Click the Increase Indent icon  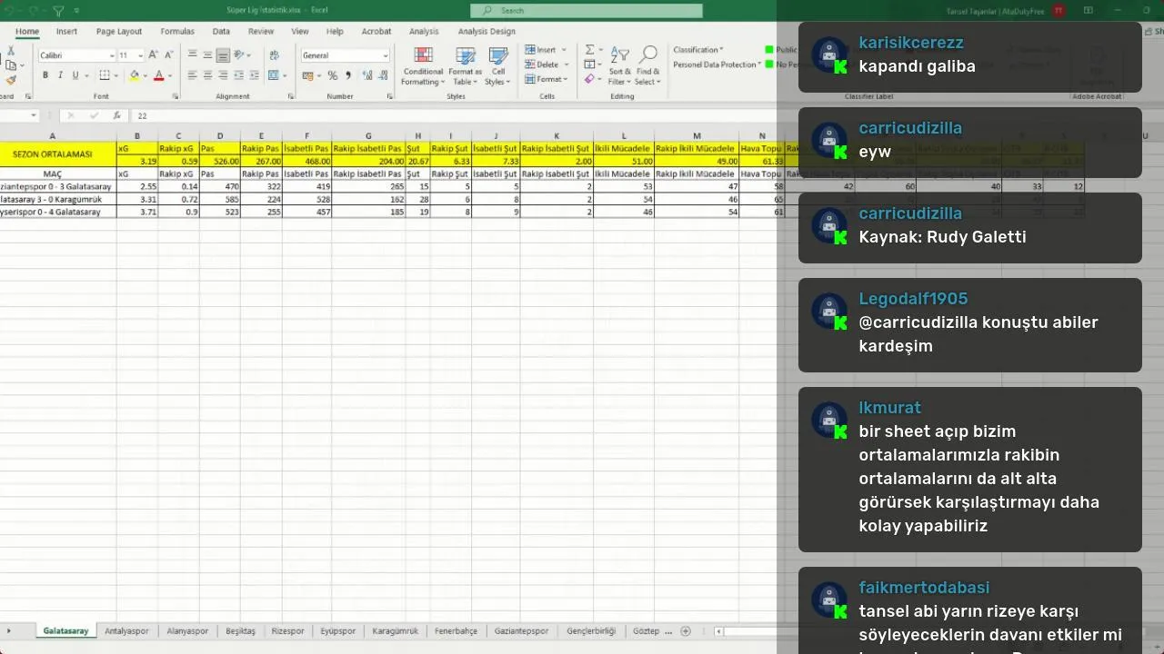tap(255, 75)
